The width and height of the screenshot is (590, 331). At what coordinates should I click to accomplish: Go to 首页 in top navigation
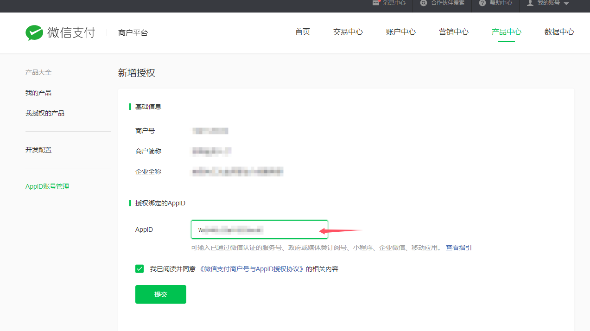click(303, 32)
